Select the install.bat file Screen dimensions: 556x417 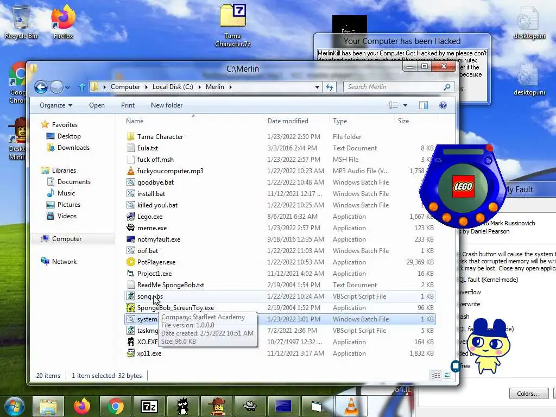point(151,194)
